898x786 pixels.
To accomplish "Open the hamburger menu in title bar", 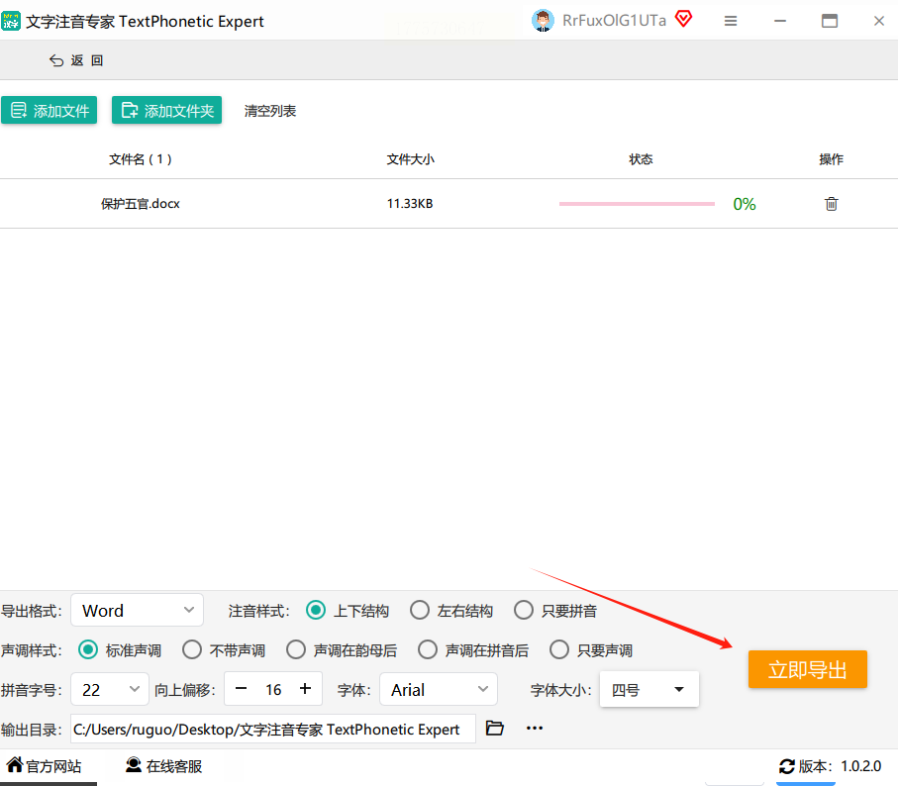I will pyautogui.click(x=731, y=21).
